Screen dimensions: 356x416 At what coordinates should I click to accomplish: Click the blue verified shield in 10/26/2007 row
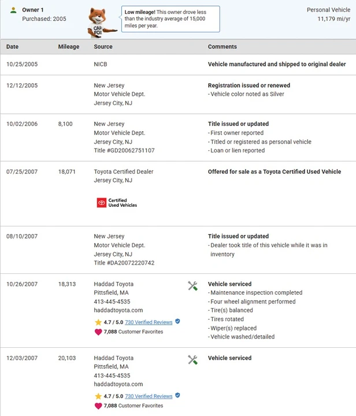[178, 321]
